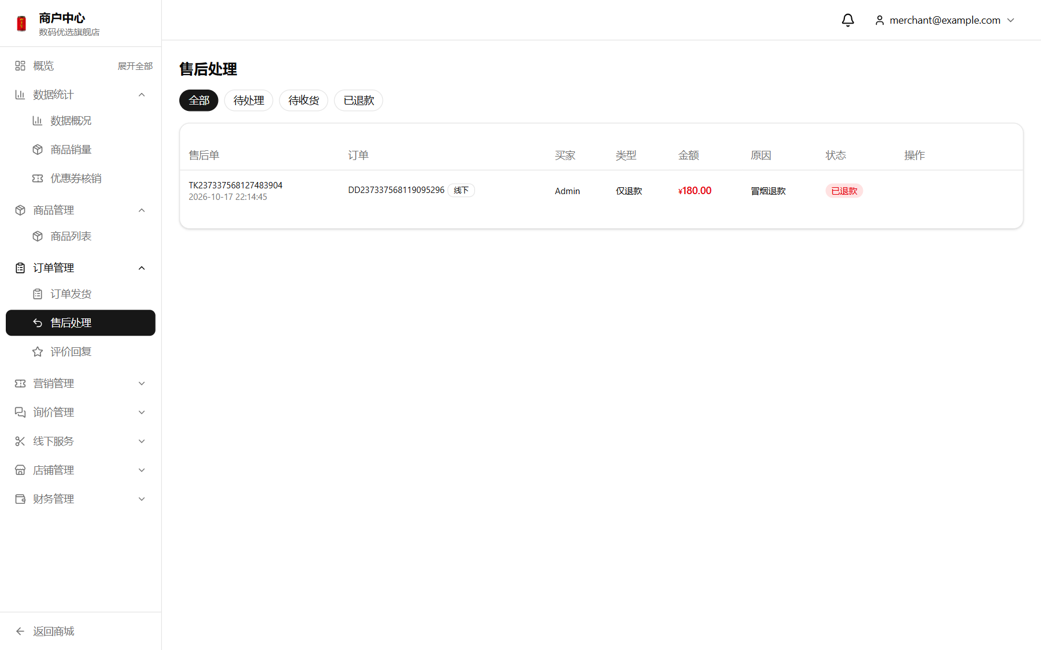This screenshot has height=650, width=1041.
Task: Click the 仅退款 type cell
Action: (629, 191)
